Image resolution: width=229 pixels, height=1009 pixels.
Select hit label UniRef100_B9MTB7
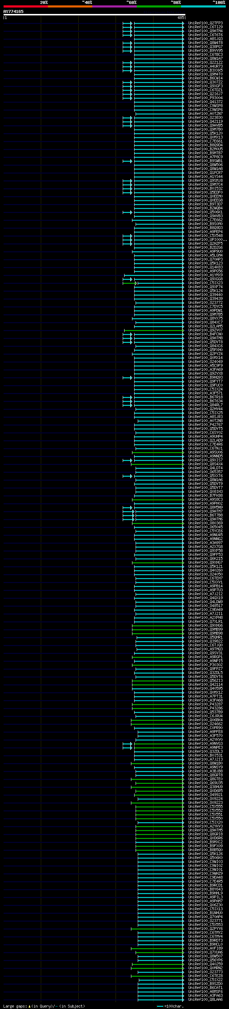coord(205,153)
